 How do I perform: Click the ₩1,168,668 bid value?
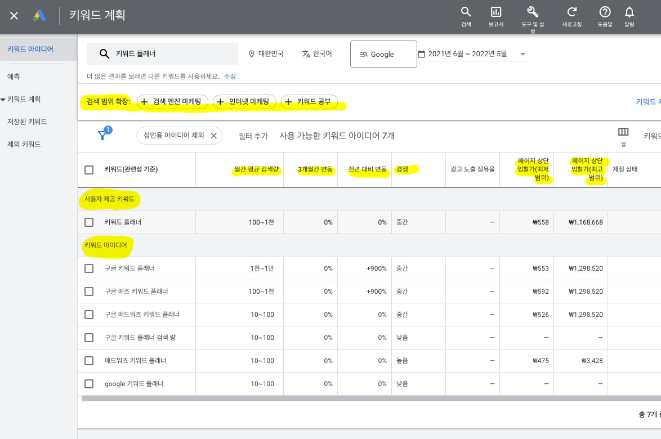[586, 222]
